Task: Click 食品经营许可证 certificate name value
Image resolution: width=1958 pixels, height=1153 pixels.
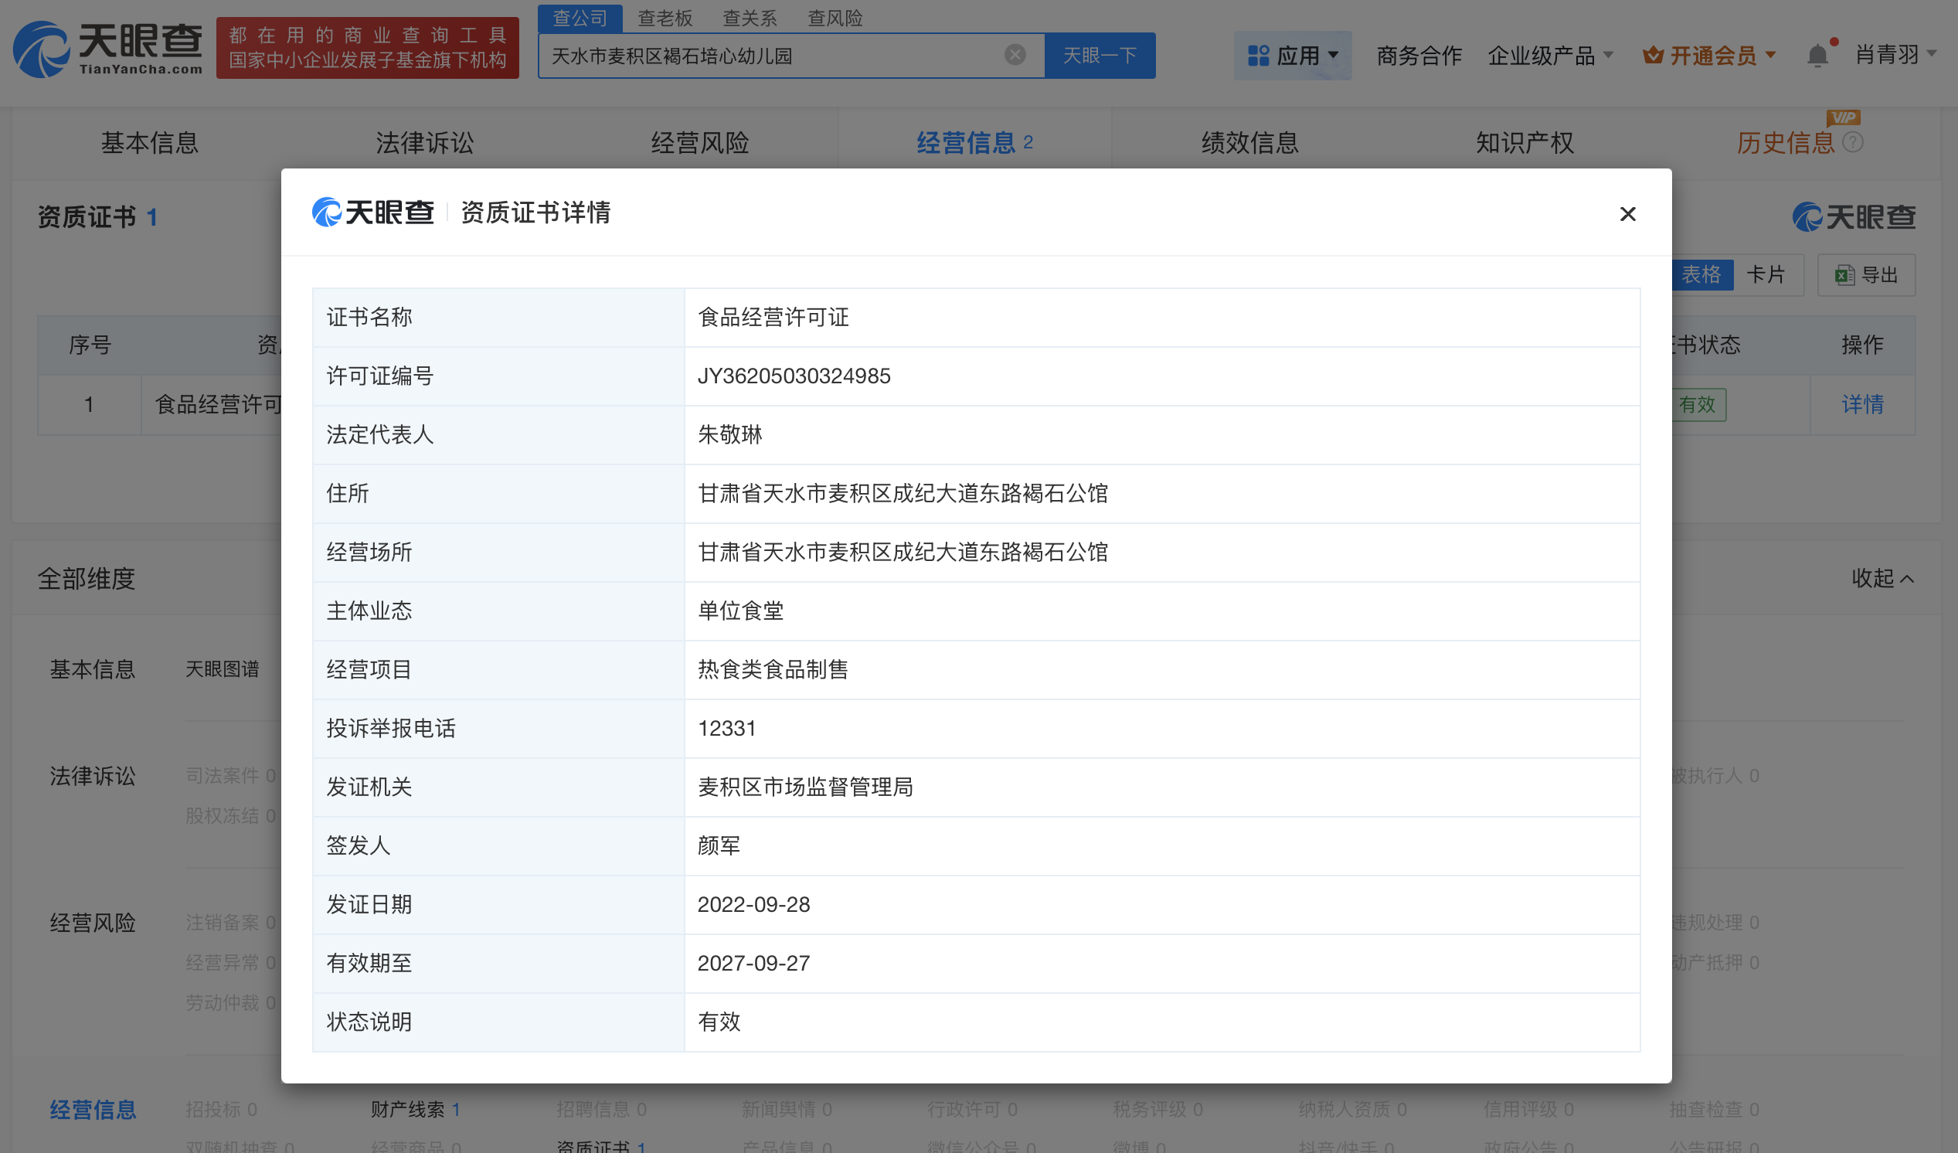Action: (x=773, y=317)
